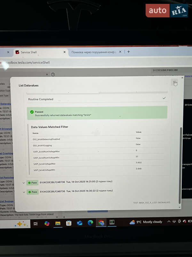192x257 pixels.
Task: Open File Explorer from the taskbar
Action: point(58,223)
